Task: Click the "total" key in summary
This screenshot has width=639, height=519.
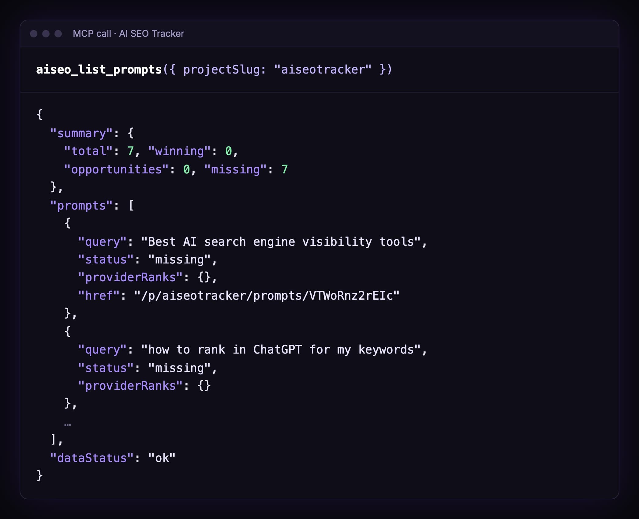Action: (88, 151)
